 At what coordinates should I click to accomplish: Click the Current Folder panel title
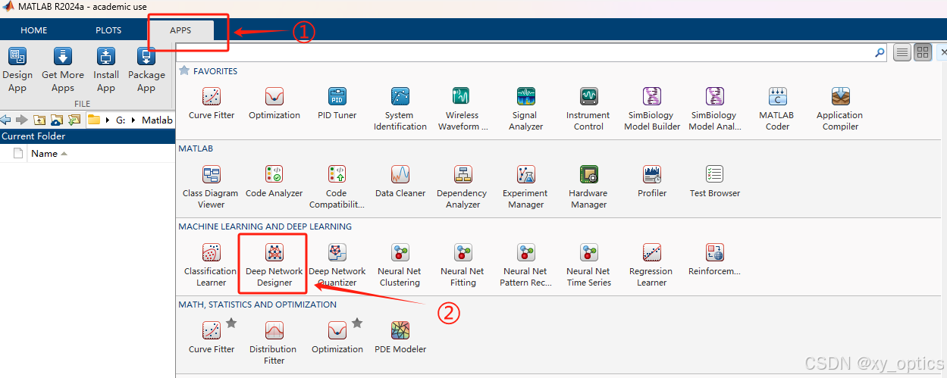point(33,136)
